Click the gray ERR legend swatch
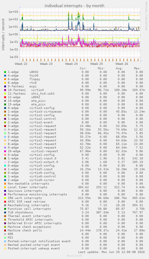The width and height of the screenshot is (149, 259). [x=5, y=234]
